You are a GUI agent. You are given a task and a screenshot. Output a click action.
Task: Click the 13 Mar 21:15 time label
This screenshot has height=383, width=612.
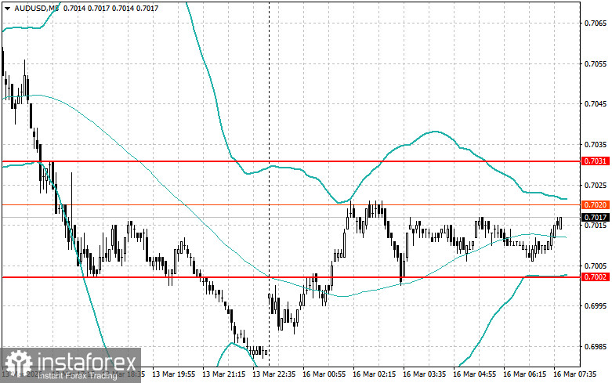coord(223,374)
